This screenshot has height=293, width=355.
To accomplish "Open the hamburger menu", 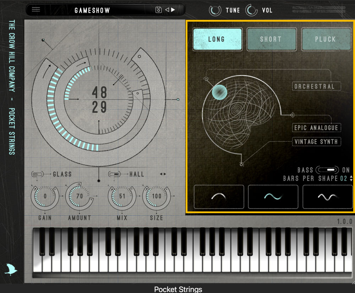I will (36, 10).
